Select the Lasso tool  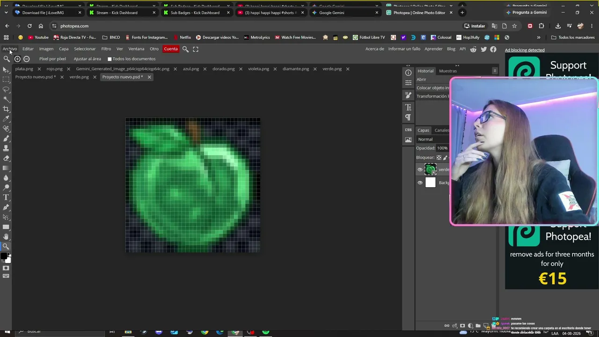pos(6,89)
